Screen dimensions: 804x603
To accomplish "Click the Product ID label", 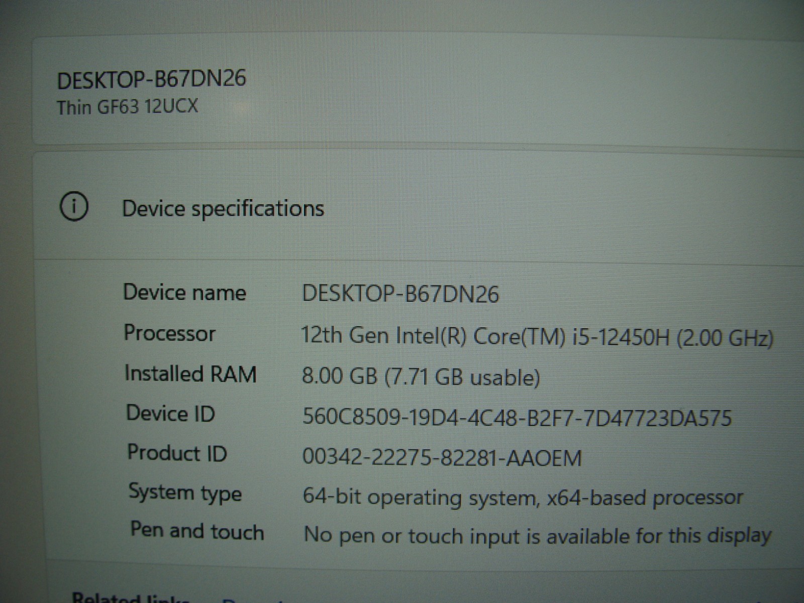I will pyautogui.click(x=177, y=453).
